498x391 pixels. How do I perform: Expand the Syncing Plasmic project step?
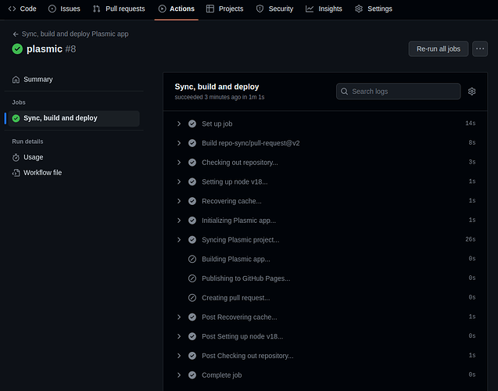point(179,240)
